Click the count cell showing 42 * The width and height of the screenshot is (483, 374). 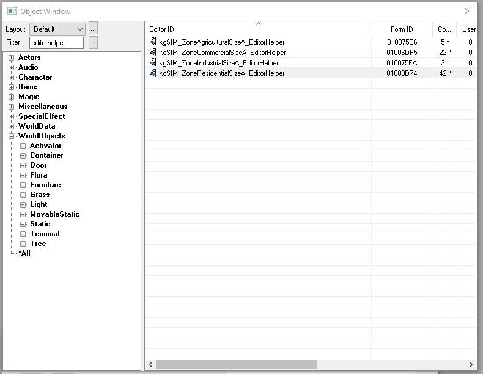445,73
